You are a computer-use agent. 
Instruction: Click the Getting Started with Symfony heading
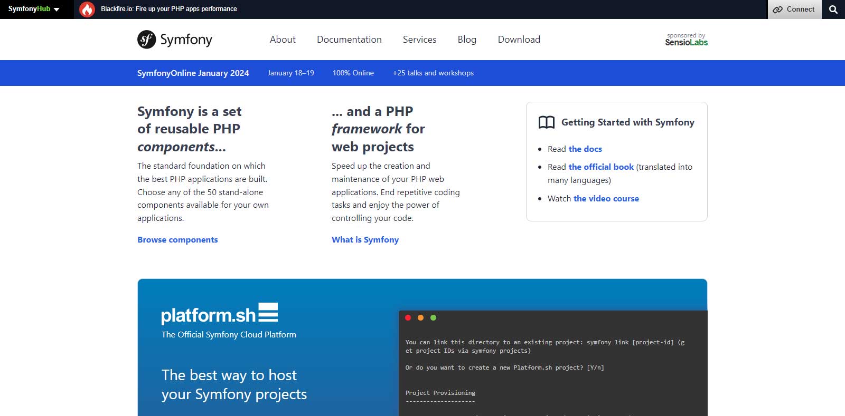[627, 122]
